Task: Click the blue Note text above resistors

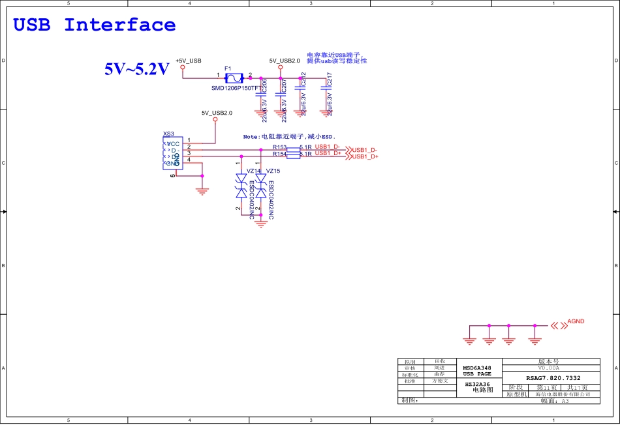Action: [288, 137]
